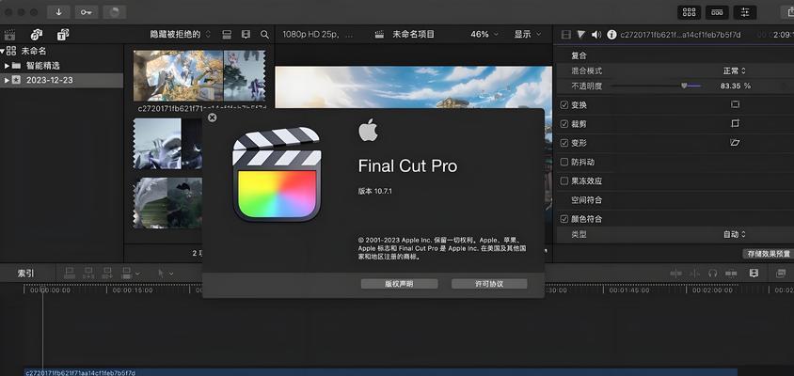The image size is (794, 376).
Task: Select the blue c2720171fb621f71aa14cf1feb7b5f7d timeline clip
Action: (380, 372)
